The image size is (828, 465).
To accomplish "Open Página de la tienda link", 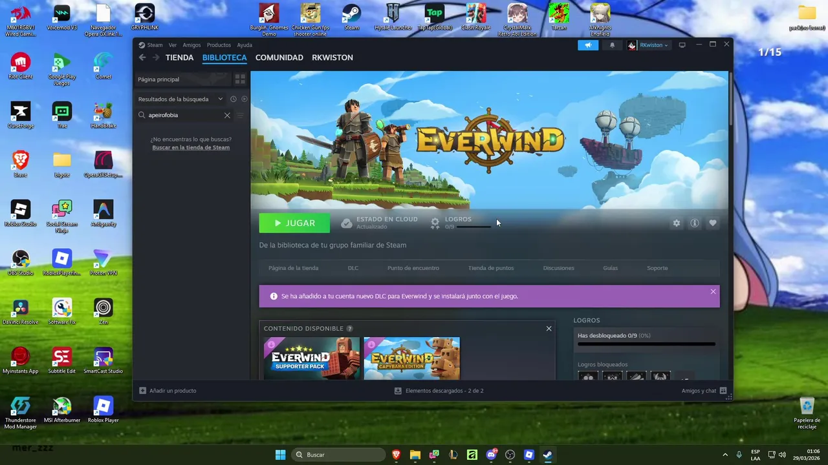I will click(293, 268).
